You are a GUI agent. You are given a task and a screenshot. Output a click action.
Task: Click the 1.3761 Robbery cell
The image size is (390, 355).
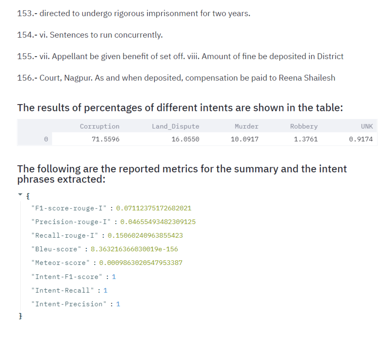coord(306,139)
